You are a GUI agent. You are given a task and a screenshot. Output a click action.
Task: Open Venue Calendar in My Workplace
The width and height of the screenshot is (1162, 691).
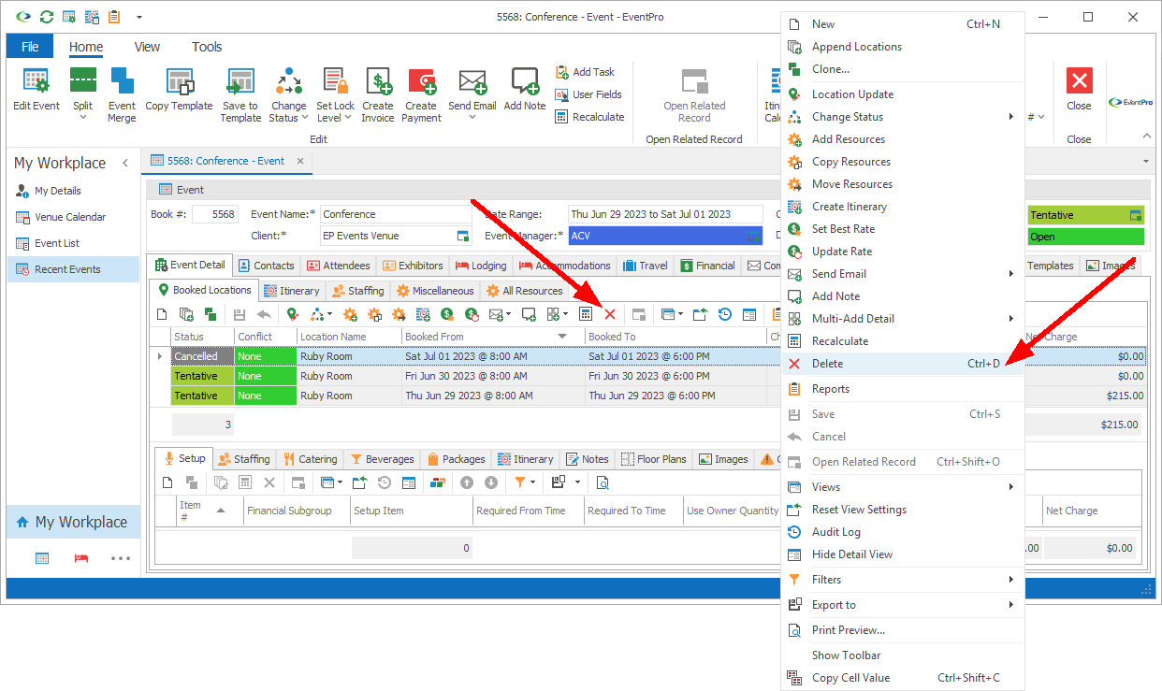click(x=70, y=217)
